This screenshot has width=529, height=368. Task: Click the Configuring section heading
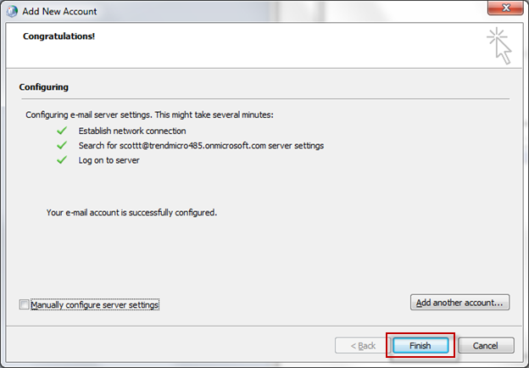click(43, 86)
